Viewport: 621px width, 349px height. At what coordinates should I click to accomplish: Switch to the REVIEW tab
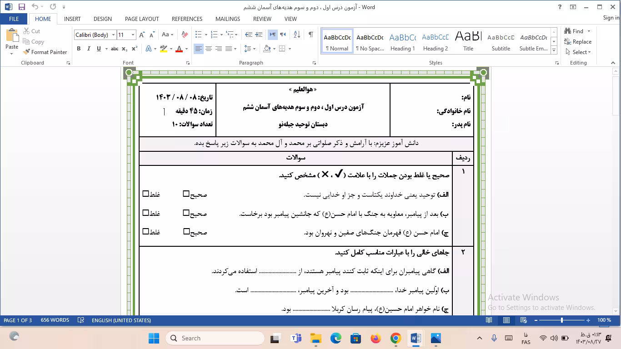(x=262, y=19)
